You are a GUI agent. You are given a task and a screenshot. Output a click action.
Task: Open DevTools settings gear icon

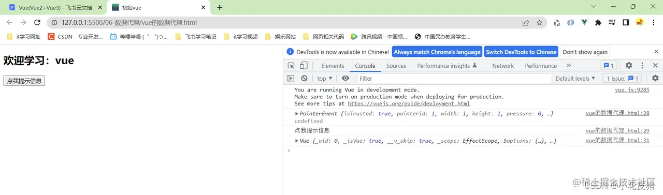[629, 66]
